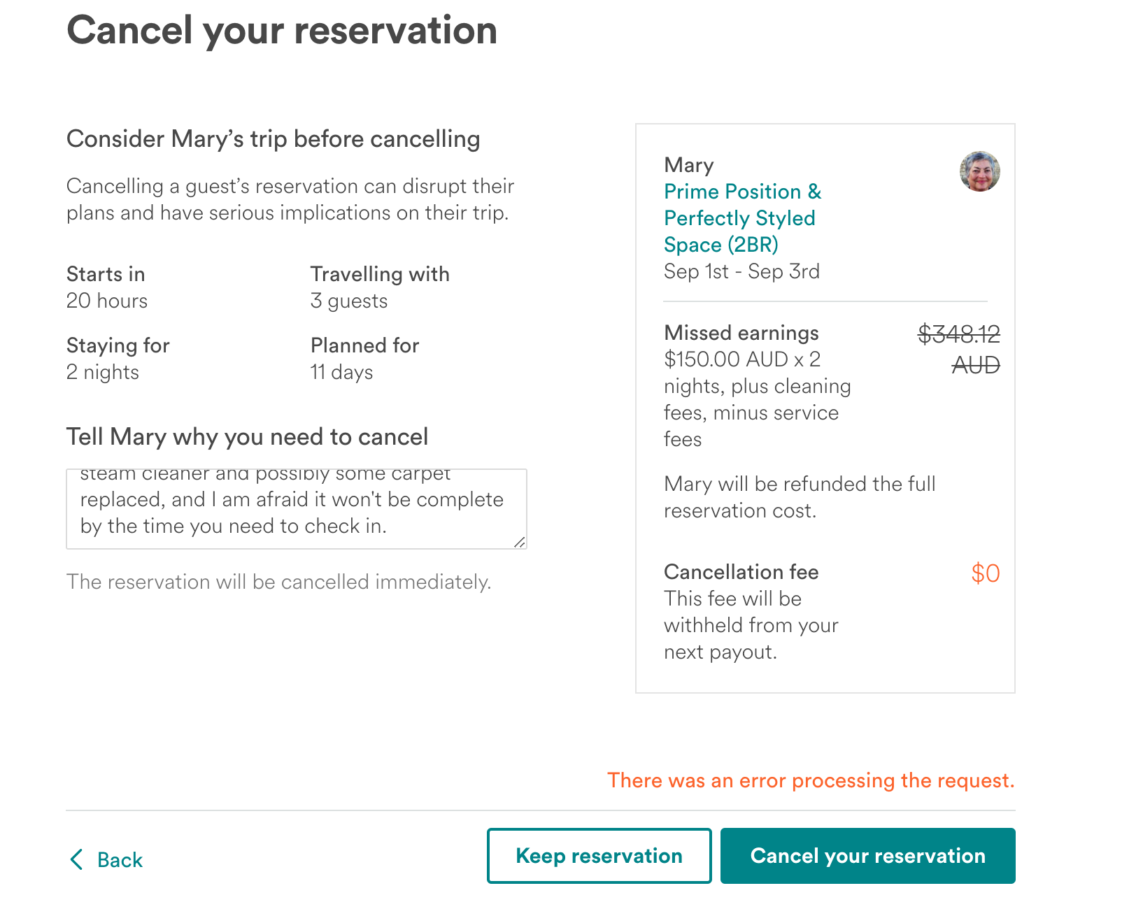Click the large Cancel your reservation page heading
The image size is (1136, 909).
click(x=282, y=31)
